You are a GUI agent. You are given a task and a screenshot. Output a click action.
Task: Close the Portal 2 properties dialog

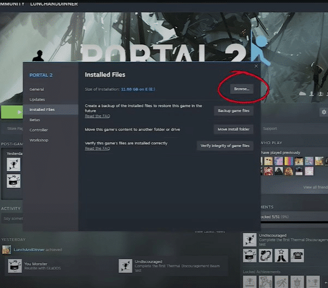[x=256, y=66]
